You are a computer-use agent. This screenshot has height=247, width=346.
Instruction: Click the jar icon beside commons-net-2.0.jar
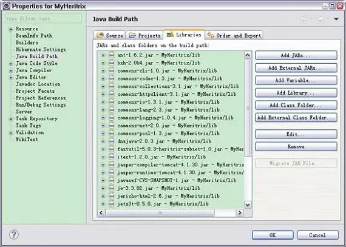(x=112, y=125)
